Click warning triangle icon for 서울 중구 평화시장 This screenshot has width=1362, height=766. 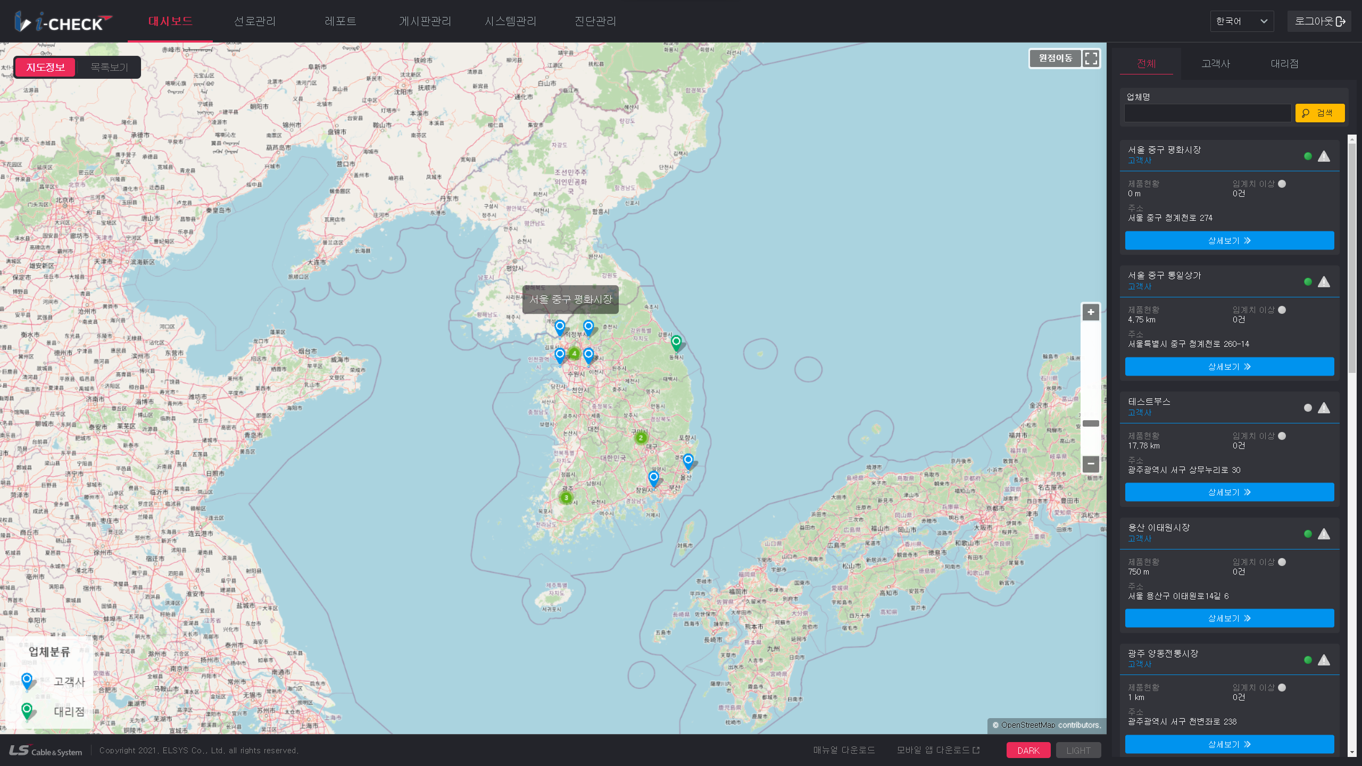[x=1324, y=156]
